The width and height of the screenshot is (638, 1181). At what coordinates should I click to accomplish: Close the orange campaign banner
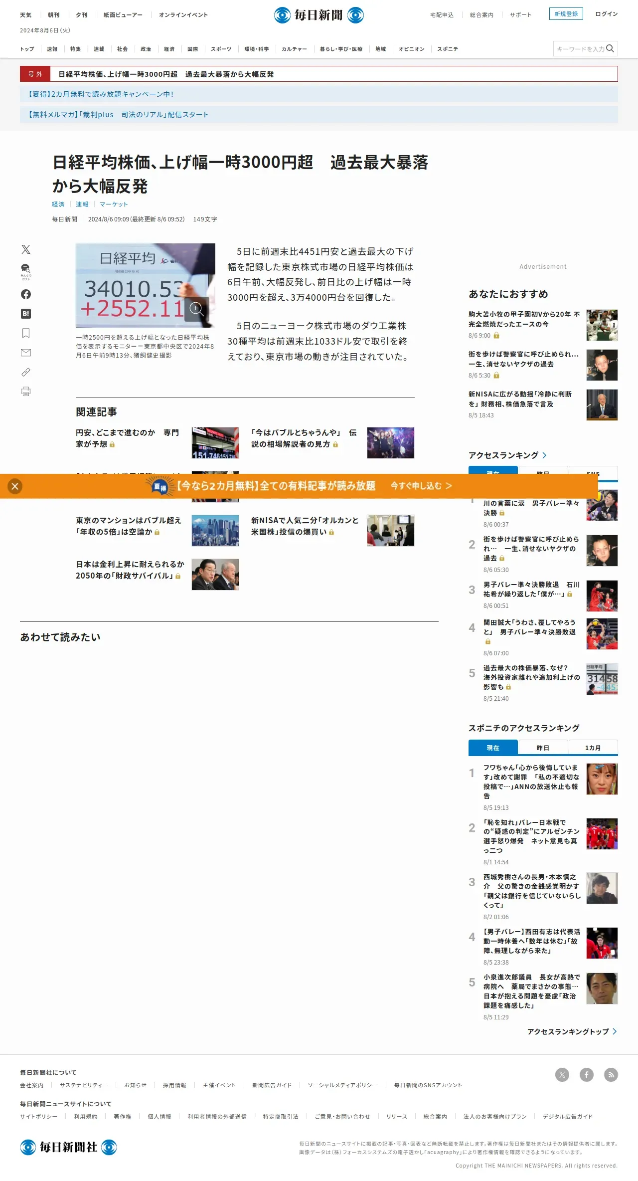coord(15,486)
